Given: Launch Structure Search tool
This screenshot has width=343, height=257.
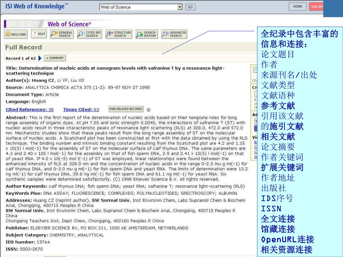Looking at the screenshot, I should (x=119, y=34).
